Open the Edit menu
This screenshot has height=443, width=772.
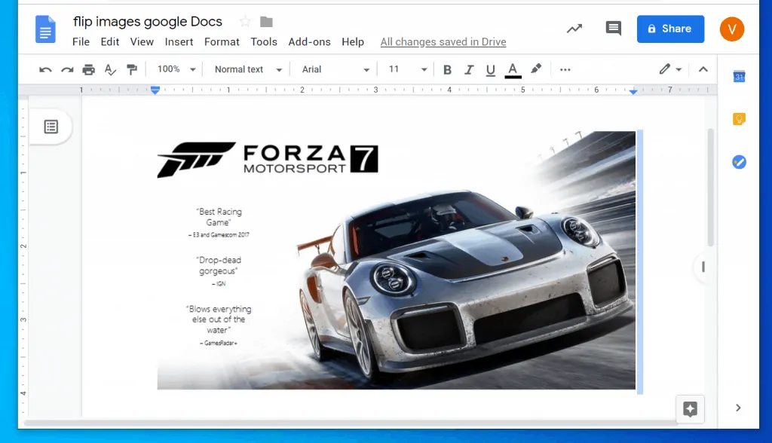point(110,42)
